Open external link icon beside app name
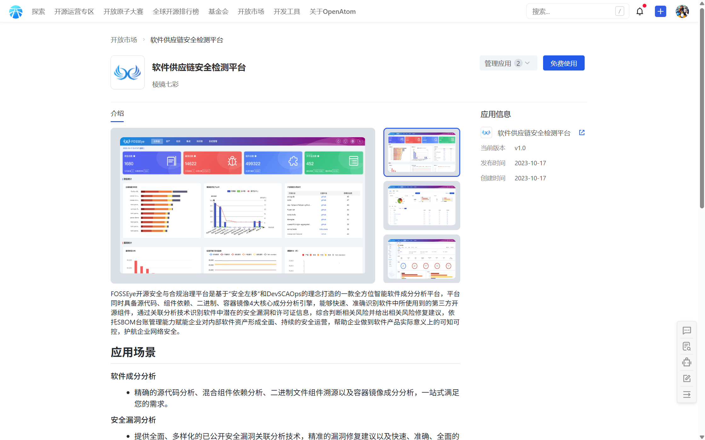This screenshot has height=440, width=705. pyautogui.click(x=582, y=133)
